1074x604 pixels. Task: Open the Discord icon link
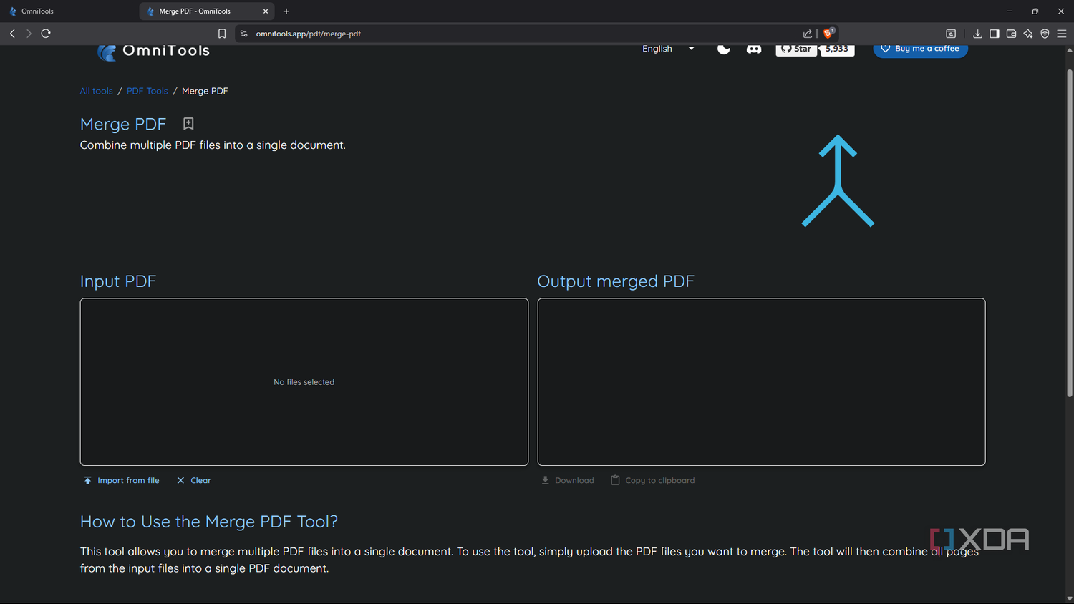(754, 49)
